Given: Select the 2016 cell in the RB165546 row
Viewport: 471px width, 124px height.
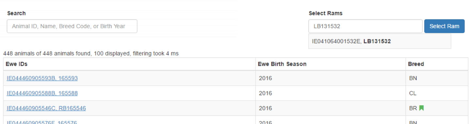Looking at the screenshot, I should (x=330, y=108).
